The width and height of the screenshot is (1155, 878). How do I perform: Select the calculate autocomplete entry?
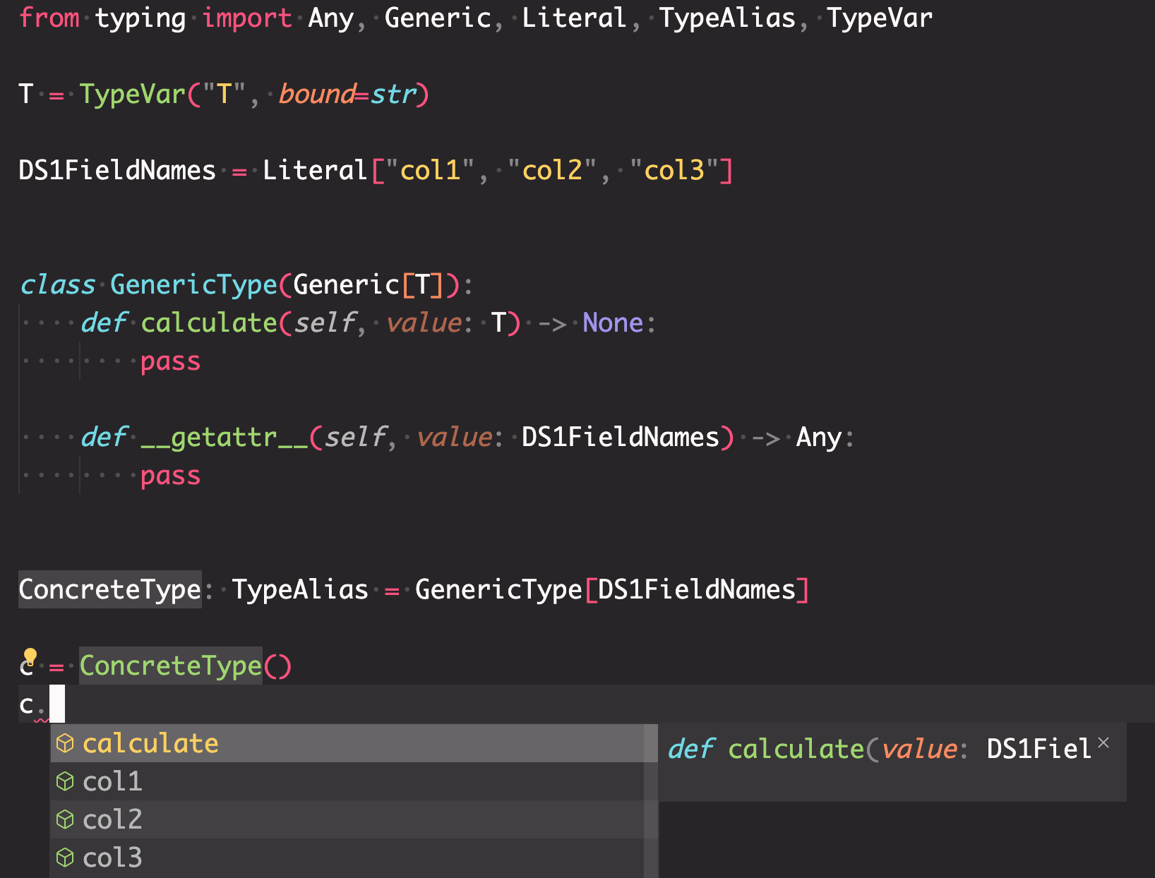click(150, 742)
